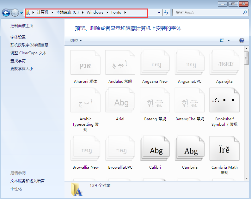Open 文本服务和输入语言 link
Image resolution: width=251 pixels, height=199 pixels.
coord(28,181)
